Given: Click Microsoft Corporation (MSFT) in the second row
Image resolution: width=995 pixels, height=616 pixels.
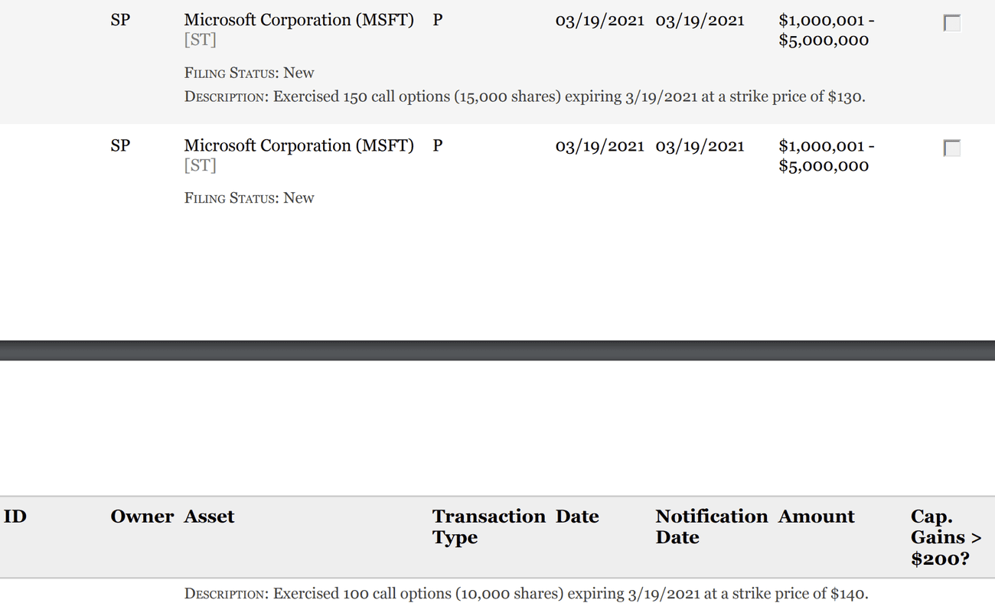Looking at the screenshot, I should pos(298,145).
